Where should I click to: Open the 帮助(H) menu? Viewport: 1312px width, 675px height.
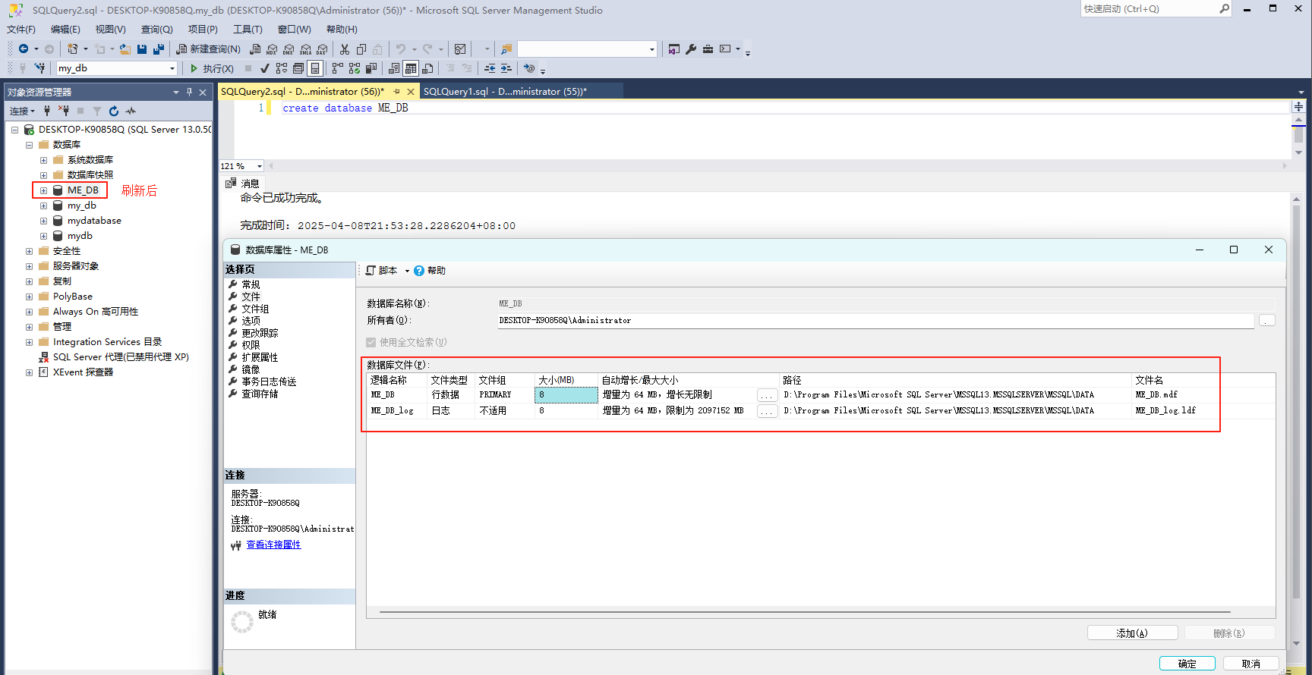tap(342, 29)
